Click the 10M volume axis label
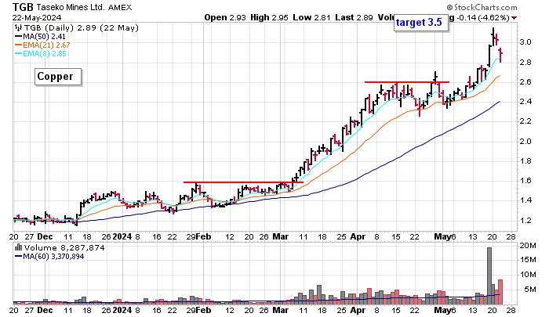Screen dimensions: 549x317 click(x=528, y=275)
